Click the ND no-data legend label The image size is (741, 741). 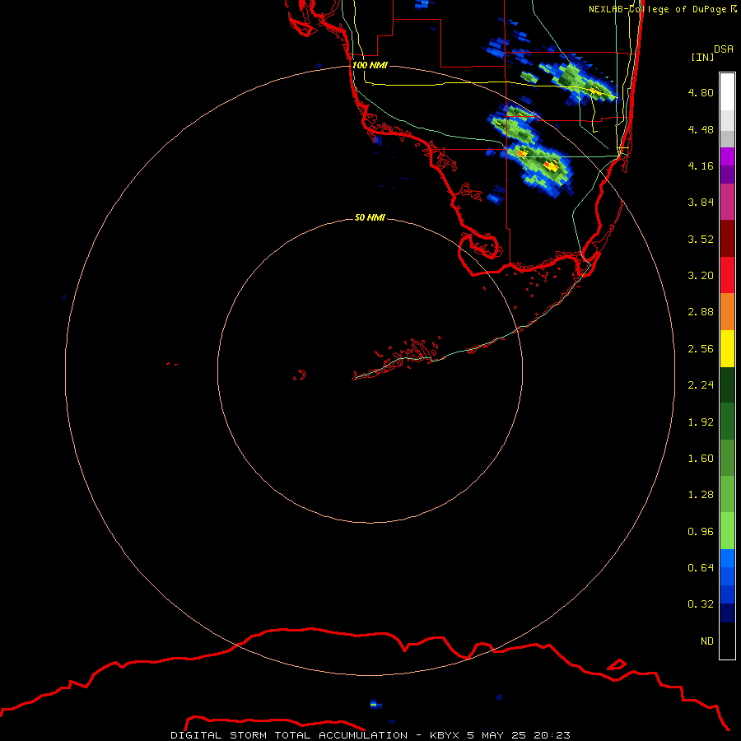click(707, 641)
